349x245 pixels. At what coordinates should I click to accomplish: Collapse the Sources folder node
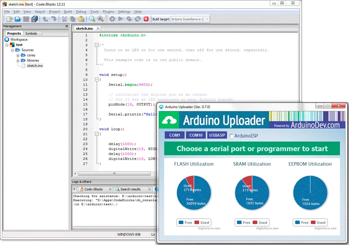point(13,50)
